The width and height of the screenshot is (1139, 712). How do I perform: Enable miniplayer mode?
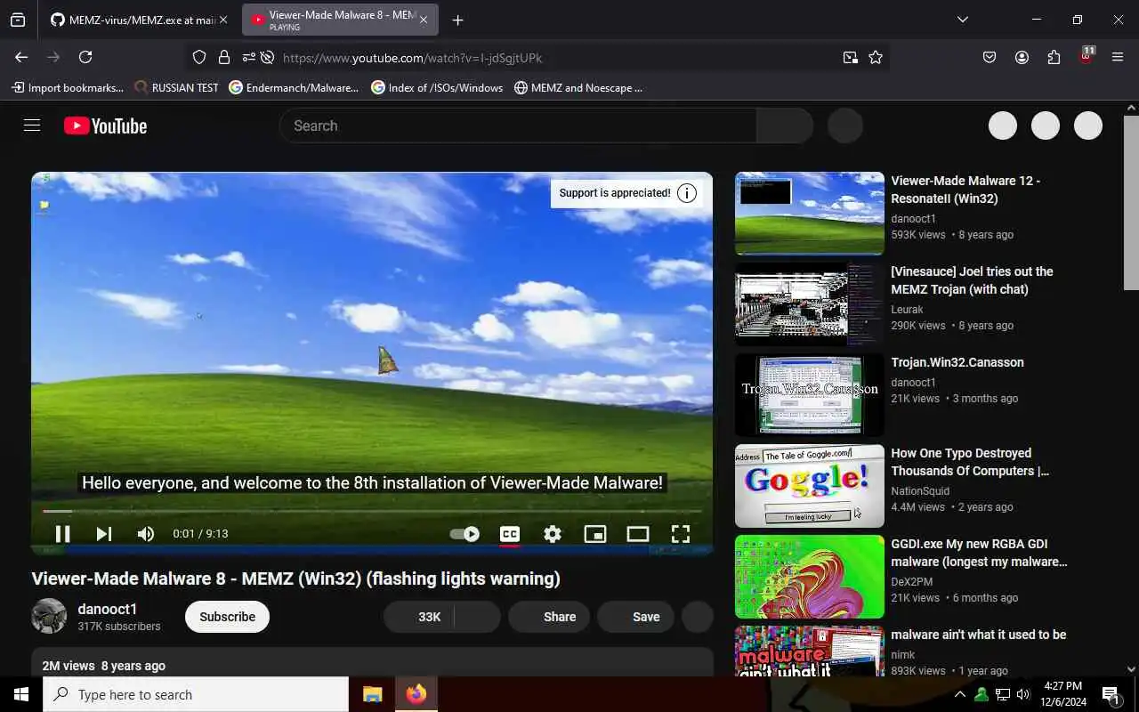click(595, 534)
